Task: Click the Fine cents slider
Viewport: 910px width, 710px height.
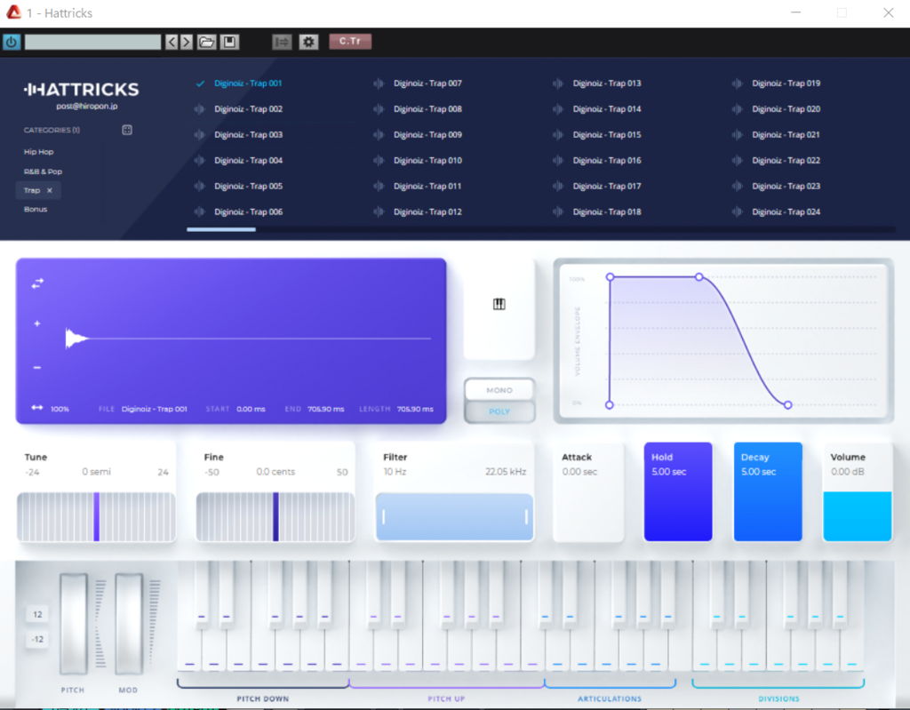Action: click(x=275, y=516)
